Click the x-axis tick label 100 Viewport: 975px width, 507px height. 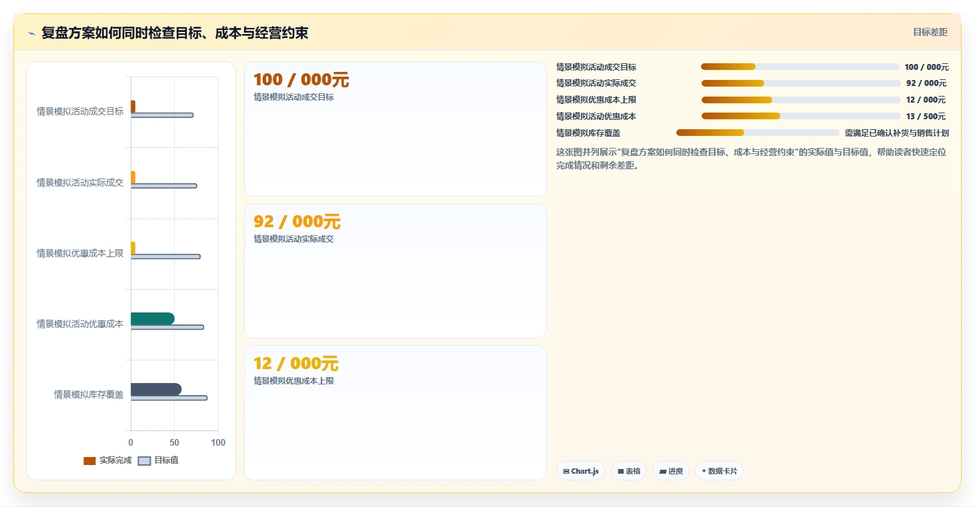(x=218, y=443)
